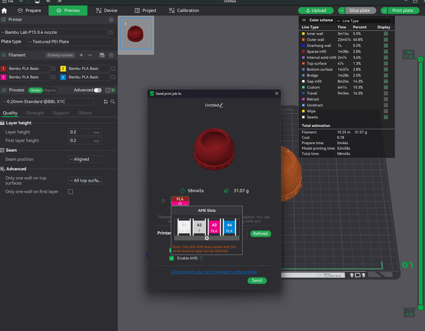Open Flushing volumes settings
The height and width of the screenshot is (331, 425).
(x=60, y=55)
